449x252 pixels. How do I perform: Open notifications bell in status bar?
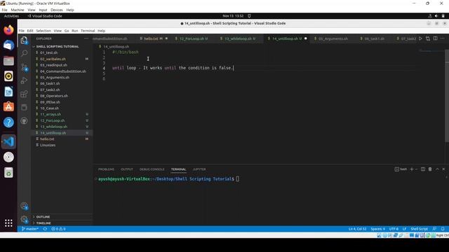click(x=443, y=229)
